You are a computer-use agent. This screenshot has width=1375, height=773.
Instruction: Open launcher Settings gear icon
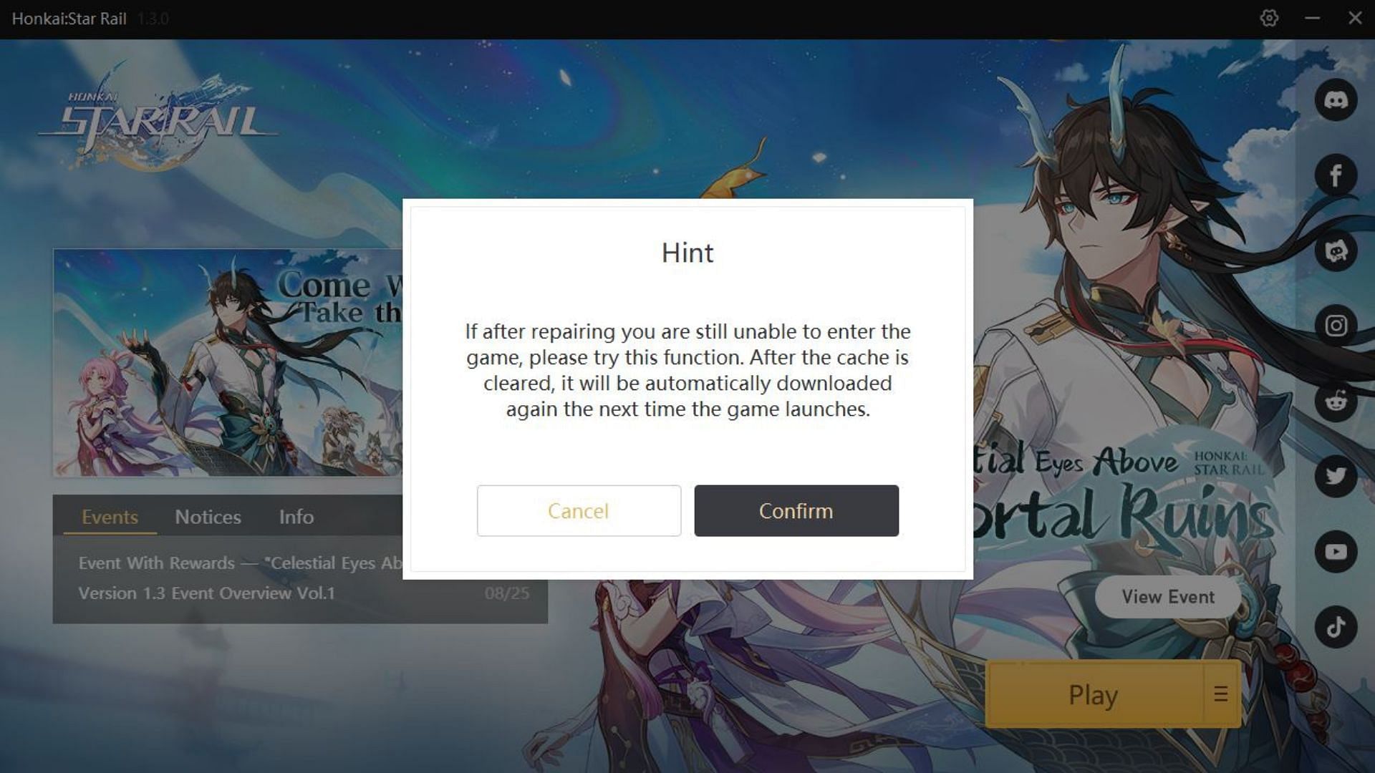pos(1268,18)
